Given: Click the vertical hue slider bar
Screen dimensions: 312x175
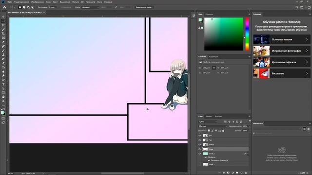Looking at the screenshot, I should pyautogui.click(x=247, y=34).
